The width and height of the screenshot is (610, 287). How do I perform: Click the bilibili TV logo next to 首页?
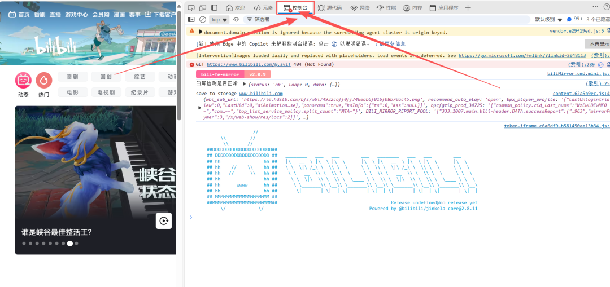click(12, 14)
